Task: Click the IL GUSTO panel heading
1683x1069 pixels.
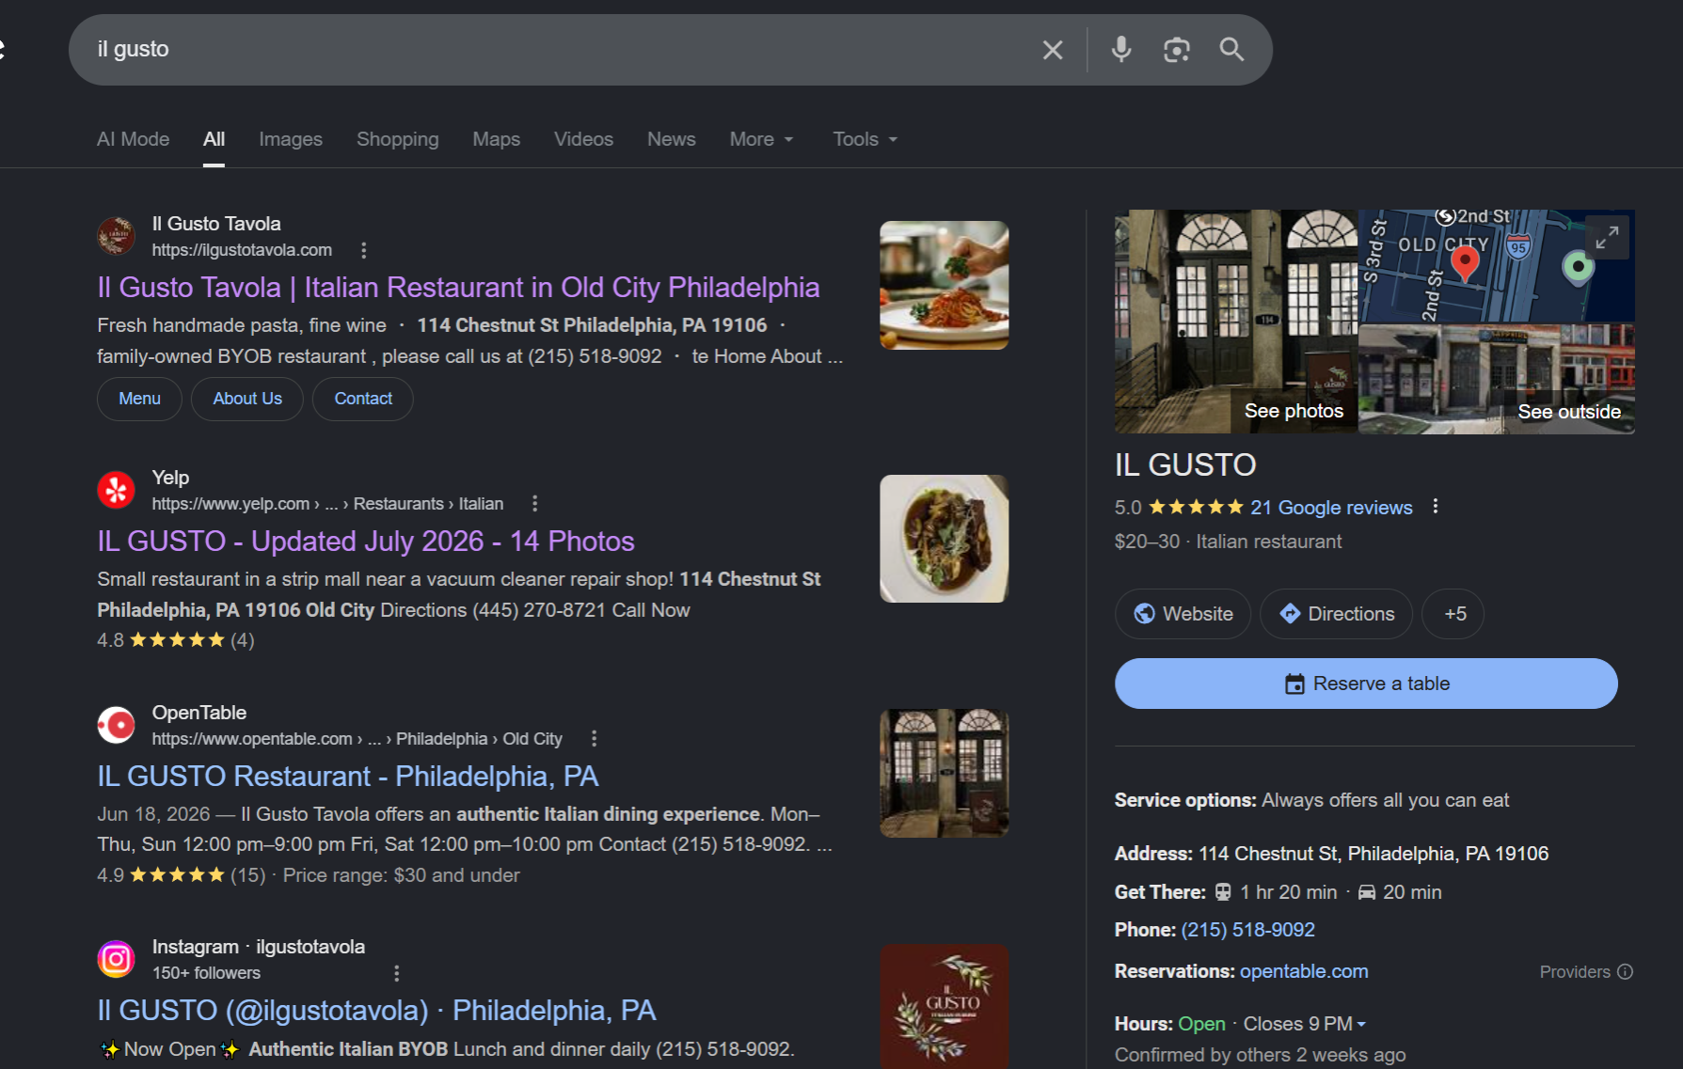Action: click(x=1185, y=464)
